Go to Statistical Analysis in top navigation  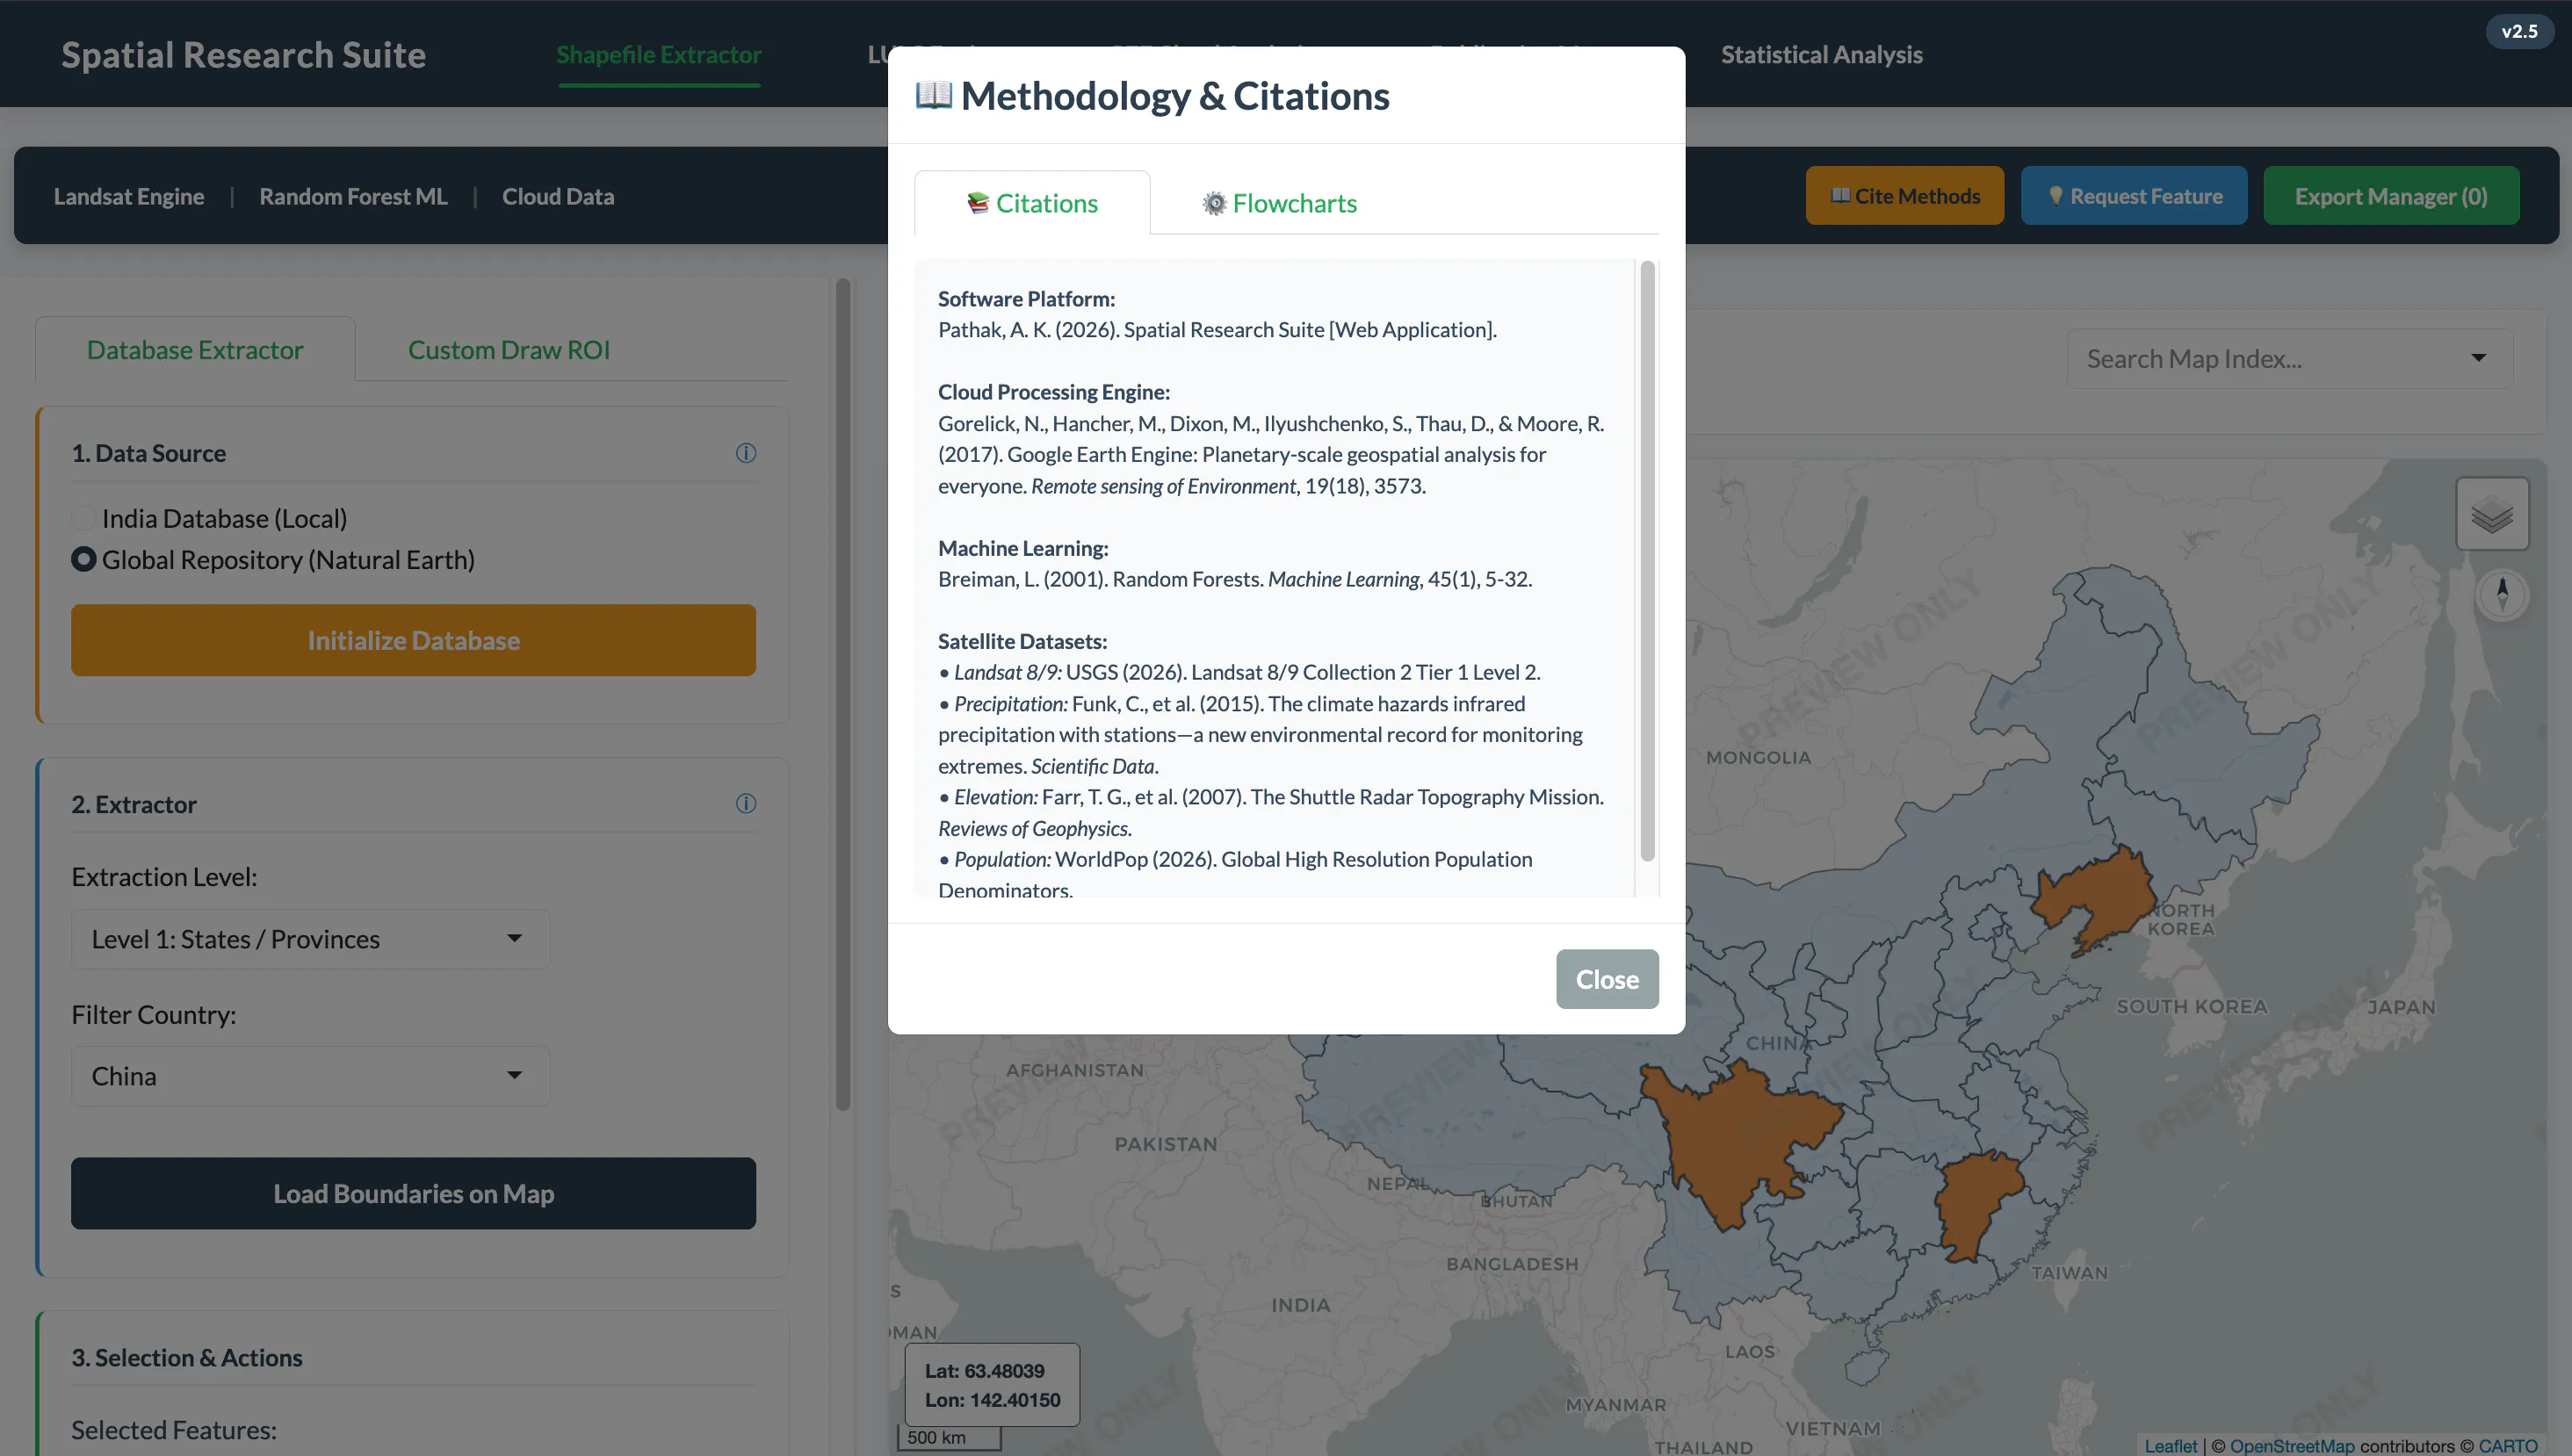point(1821,54)
